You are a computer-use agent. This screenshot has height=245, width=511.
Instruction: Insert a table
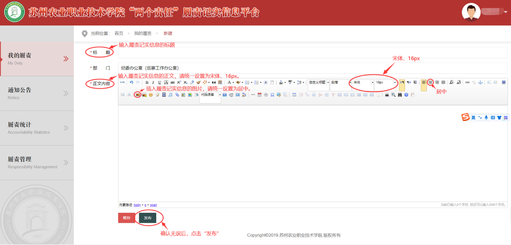point(294,95)
